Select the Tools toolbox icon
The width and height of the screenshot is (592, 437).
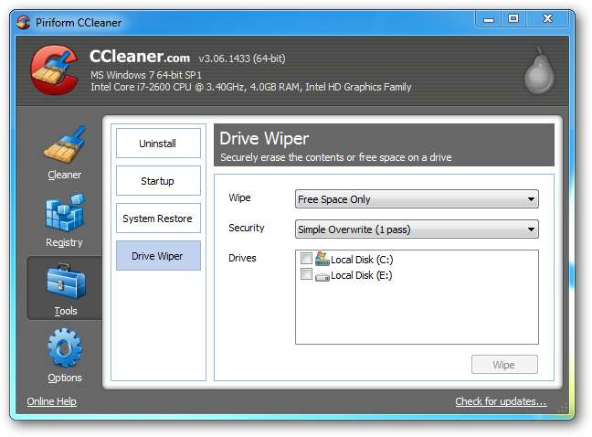(66, 282)
